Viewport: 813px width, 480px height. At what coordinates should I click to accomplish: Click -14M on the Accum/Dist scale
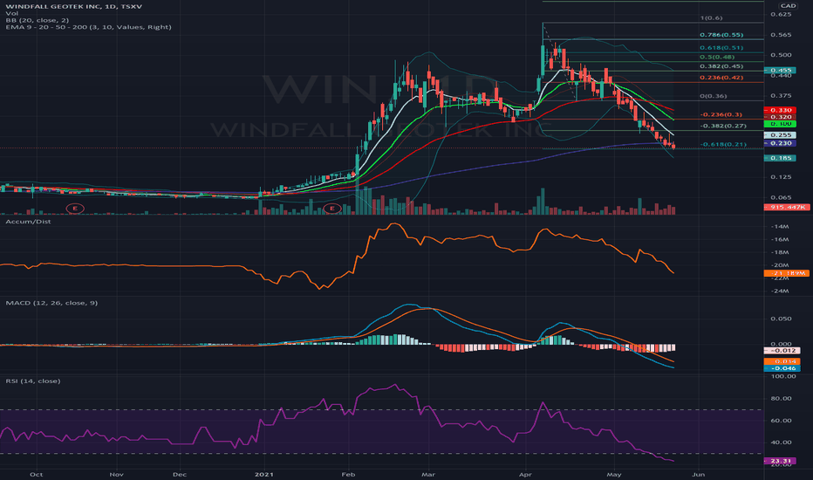tap(780, 227)
